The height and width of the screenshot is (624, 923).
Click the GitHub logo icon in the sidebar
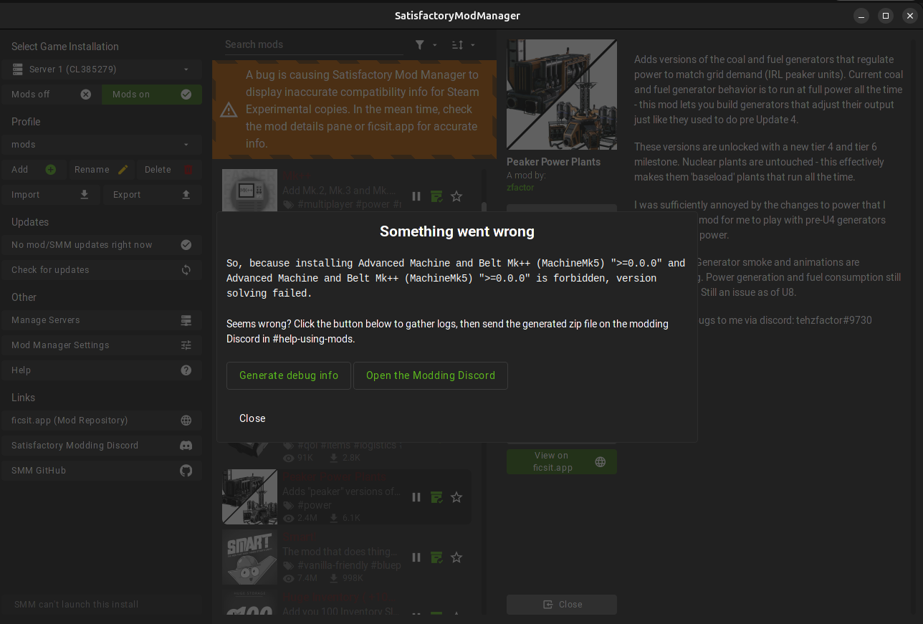coord(186,471)
